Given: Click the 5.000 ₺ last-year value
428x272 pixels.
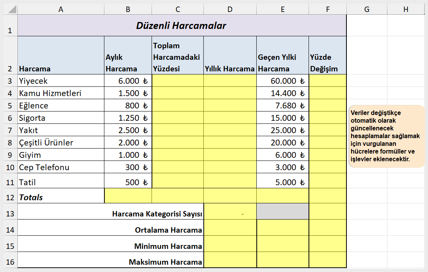Looking at the screenshot, I should 283,181.
